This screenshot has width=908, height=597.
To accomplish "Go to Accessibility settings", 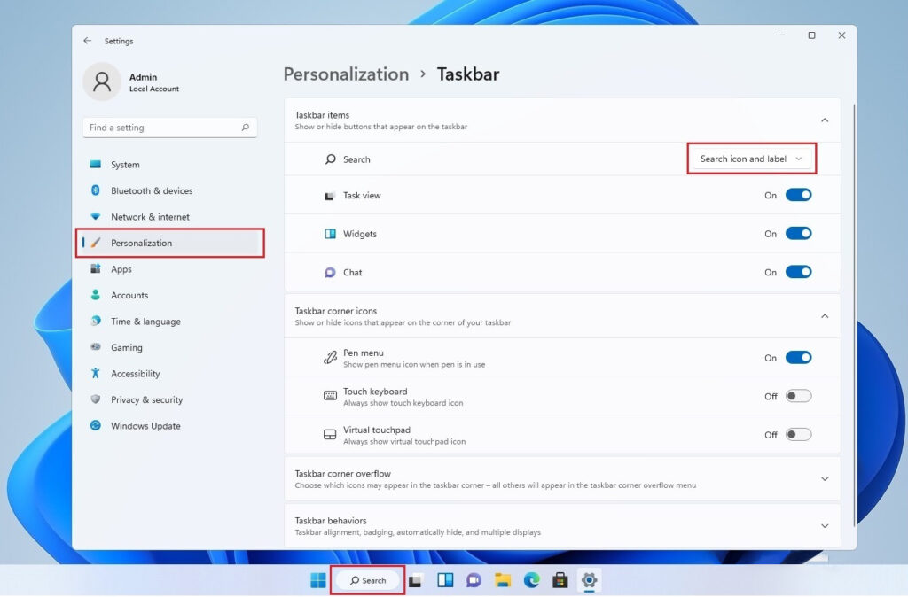I will click(137, 373).
